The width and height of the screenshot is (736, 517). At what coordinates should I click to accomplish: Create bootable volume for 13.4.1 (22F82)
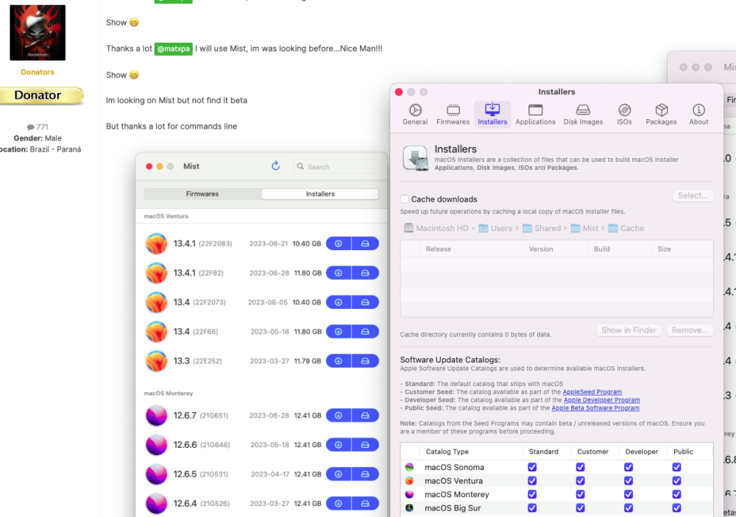pos(365,273)
